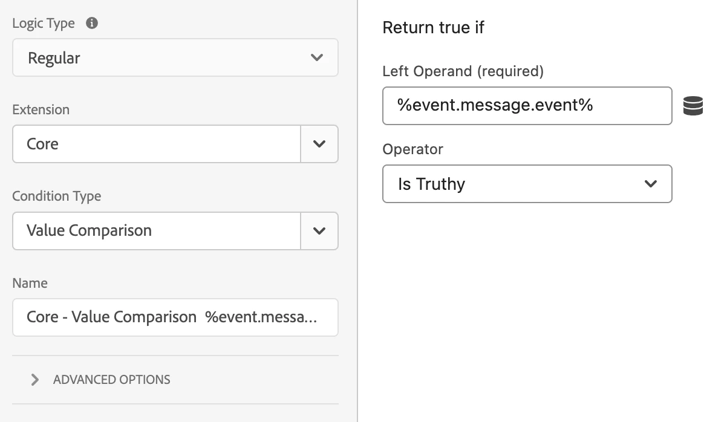Click the Operator dropdown chevron arrow
Image resolution: width=727 pixels, height=422 pixels.
[651, 184]
